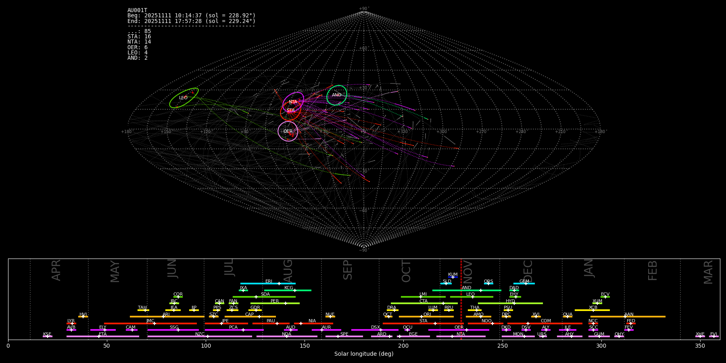Image resolution: width=726 pixels, height=363 pixels.
Task: Click the LYR shower label in timeline
Action: (71, 321)
